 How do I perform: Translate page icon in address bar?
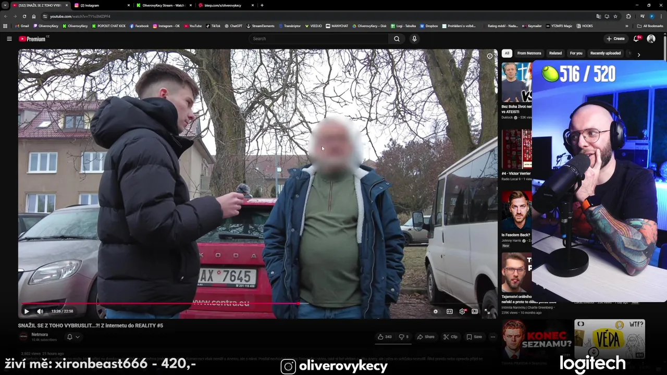598,16
